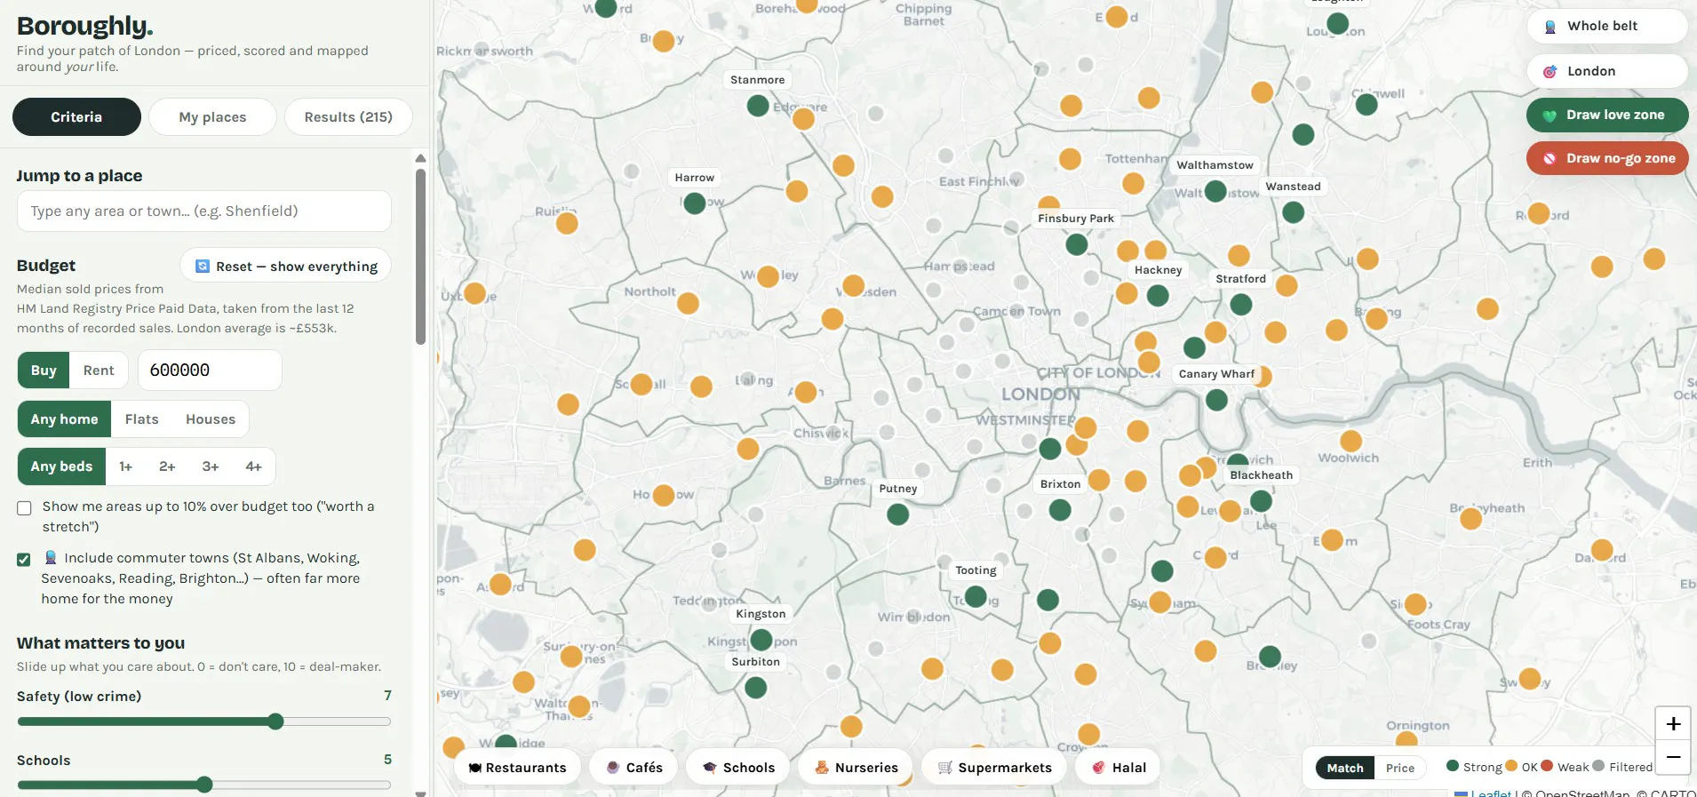
Task: Click the Boroughly logo heading
Action: click(x=85, y=26)
